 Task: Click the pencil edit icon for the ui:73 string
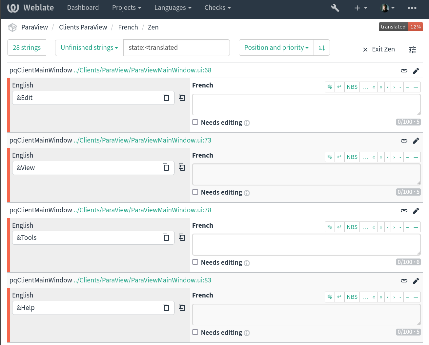coord(416,141)
